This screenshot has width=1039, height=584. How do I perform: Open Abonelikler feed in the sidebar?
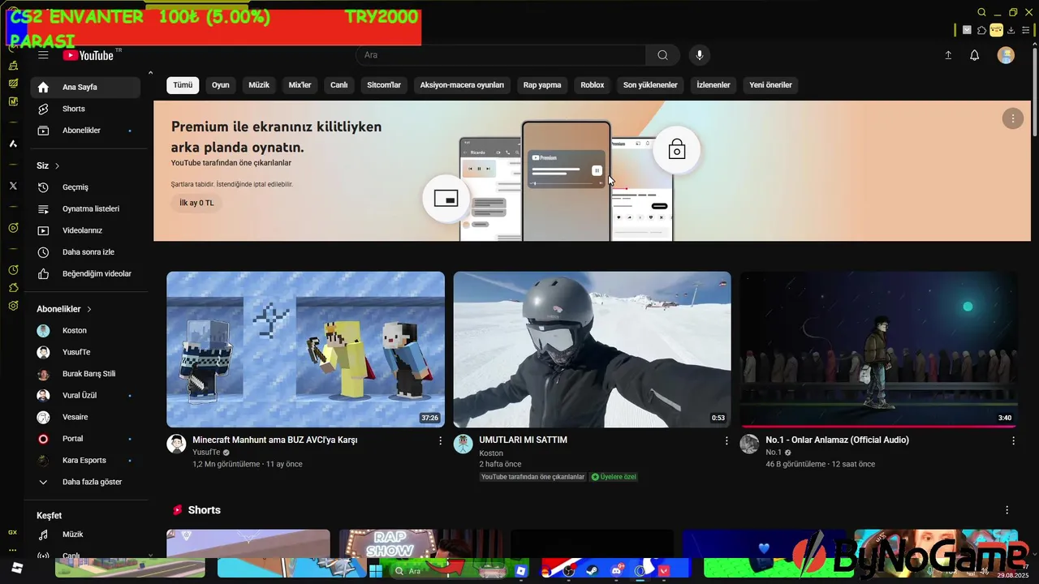point(85,131)
